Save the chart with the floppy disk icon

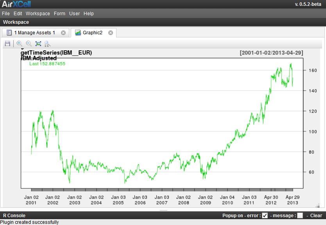7,44
